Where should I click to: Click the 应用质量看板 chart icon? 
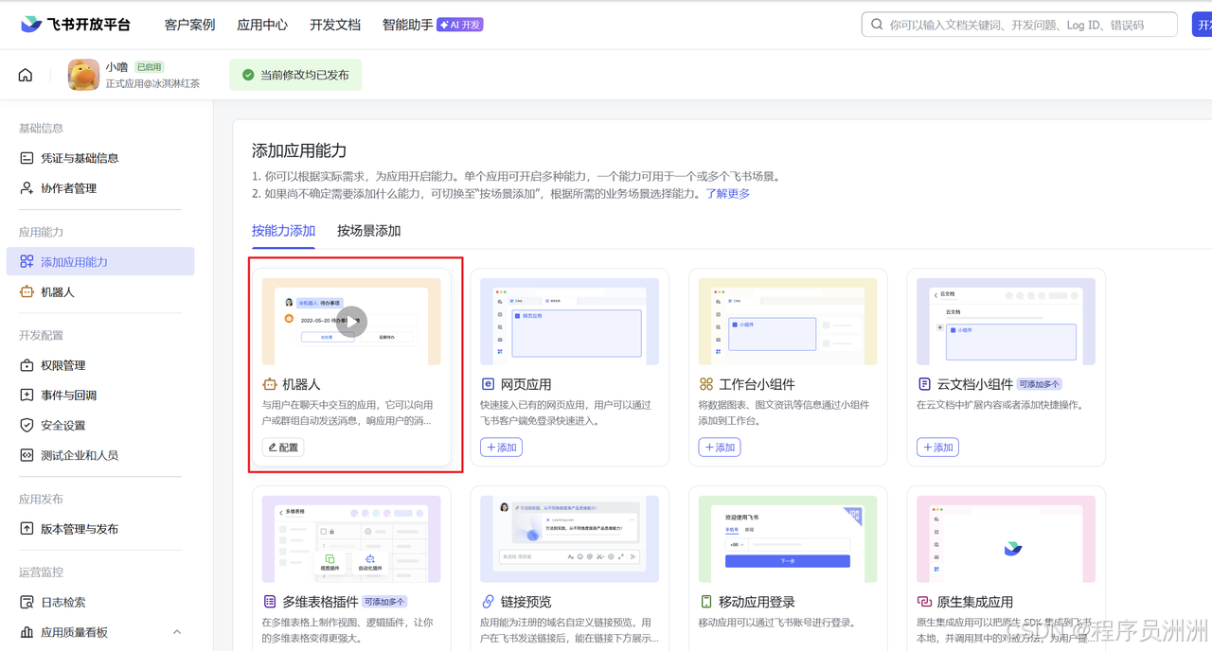click(27, 632)
